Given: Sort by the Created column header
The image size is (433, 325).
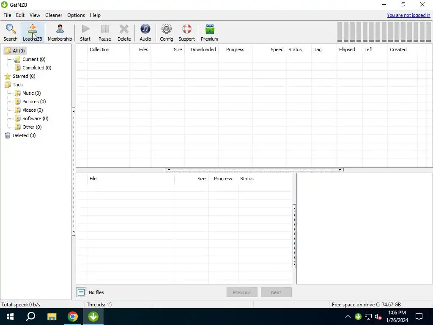Looking at the screenshot, I should 403,50.
